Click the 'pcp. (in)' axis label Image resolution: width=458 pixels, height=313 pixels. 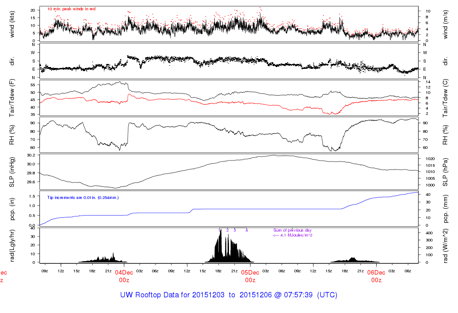tap(12, 209)
